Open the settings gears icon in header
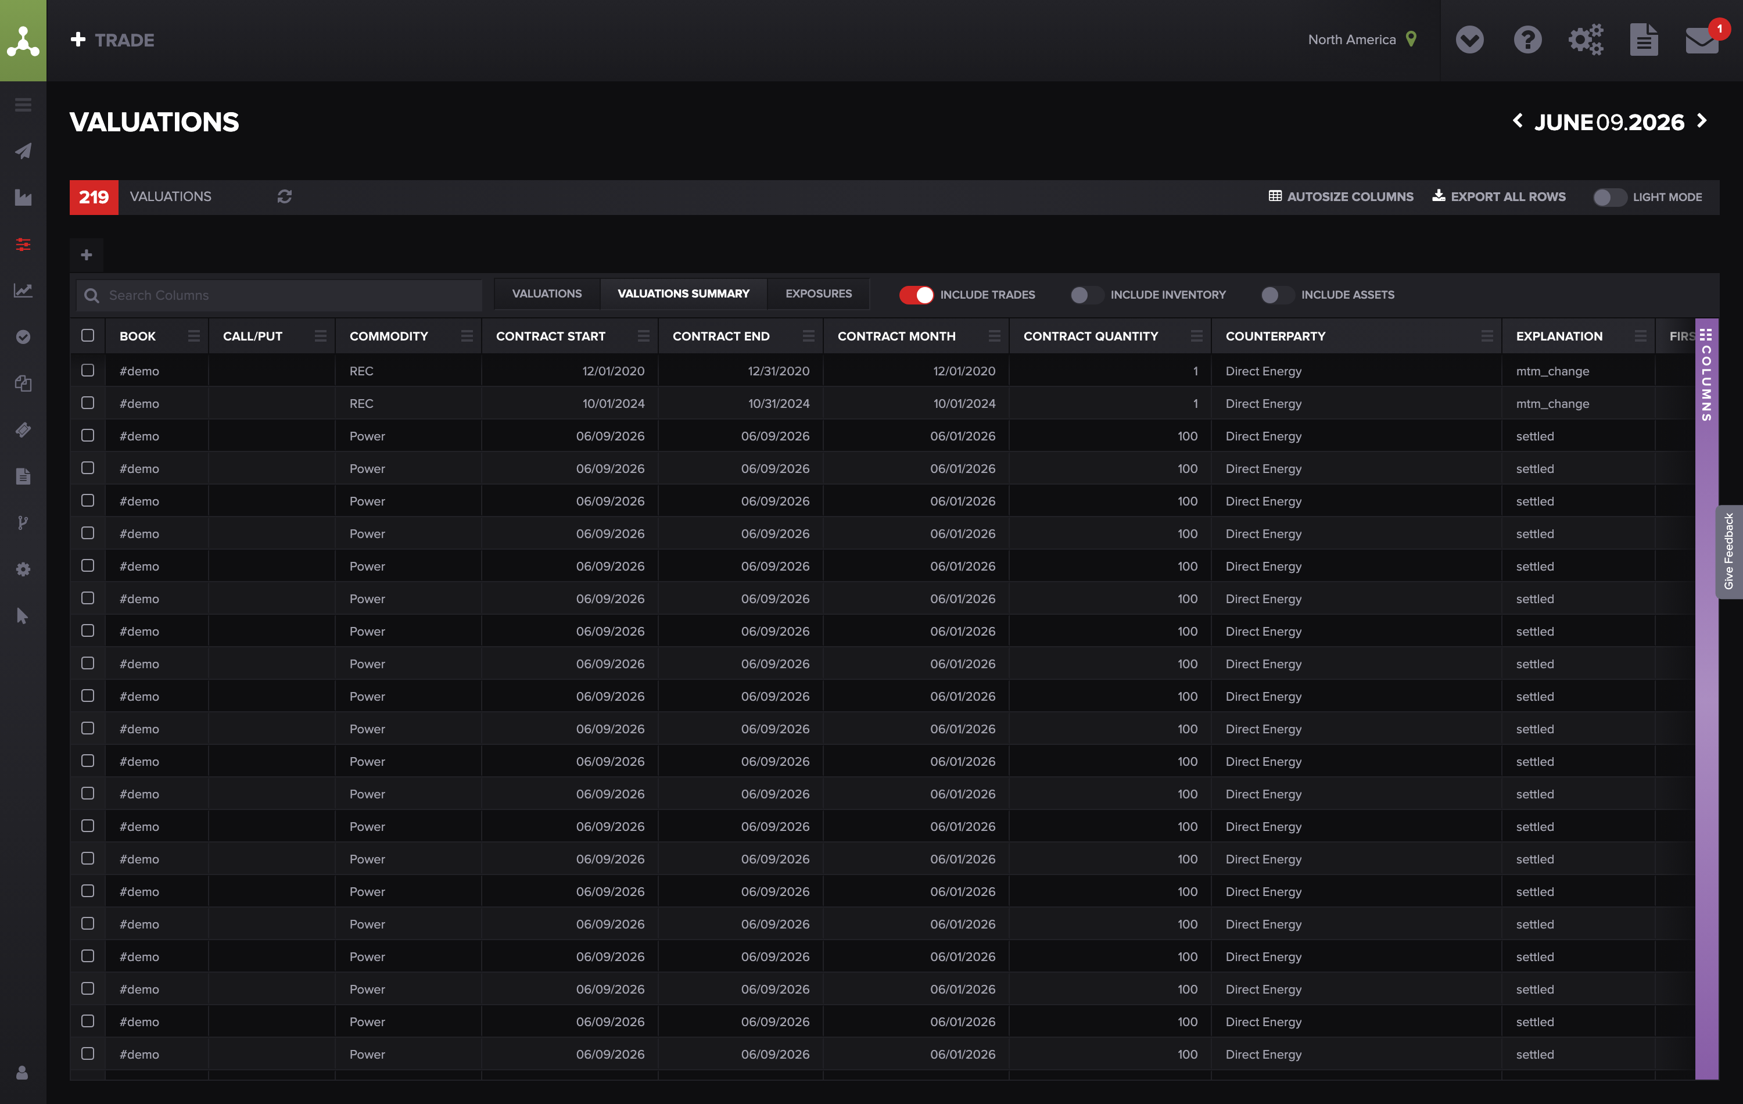The height and width of the screenshot is (1104, 1743). pos(1585,40)
